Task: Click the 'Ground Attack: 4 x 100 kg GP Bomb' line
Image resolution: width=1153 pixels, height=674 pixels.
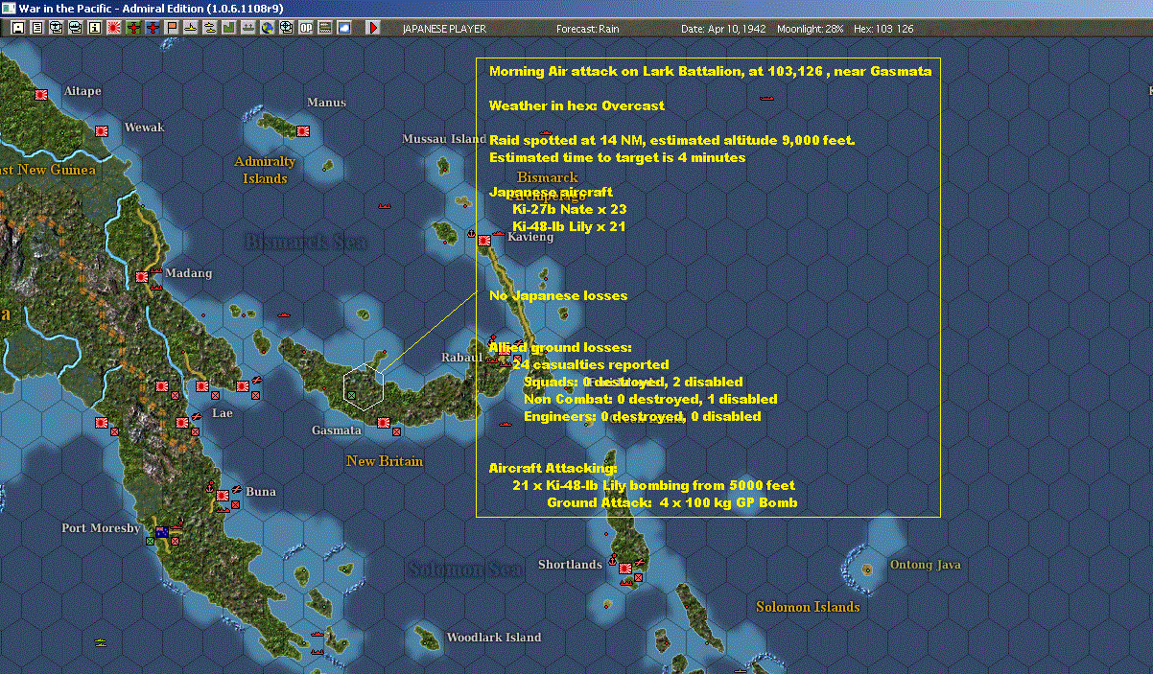Action: (672, 502)
